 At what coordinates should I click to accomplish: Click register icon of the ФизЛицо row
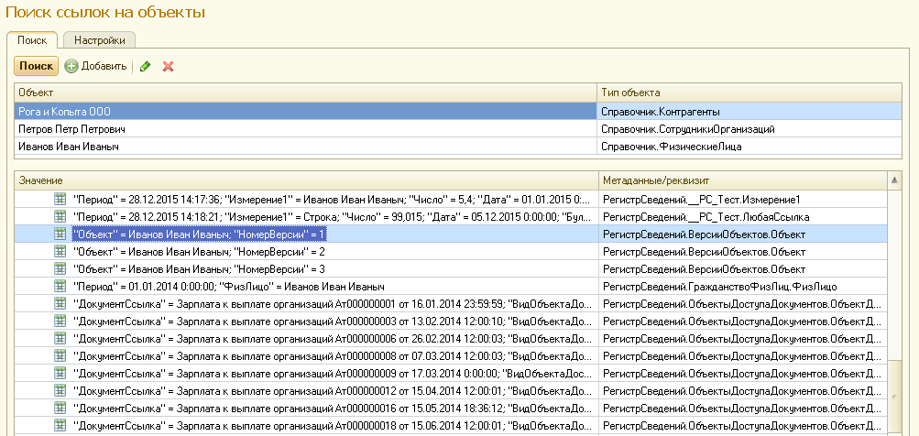click(x=60, y=287)
